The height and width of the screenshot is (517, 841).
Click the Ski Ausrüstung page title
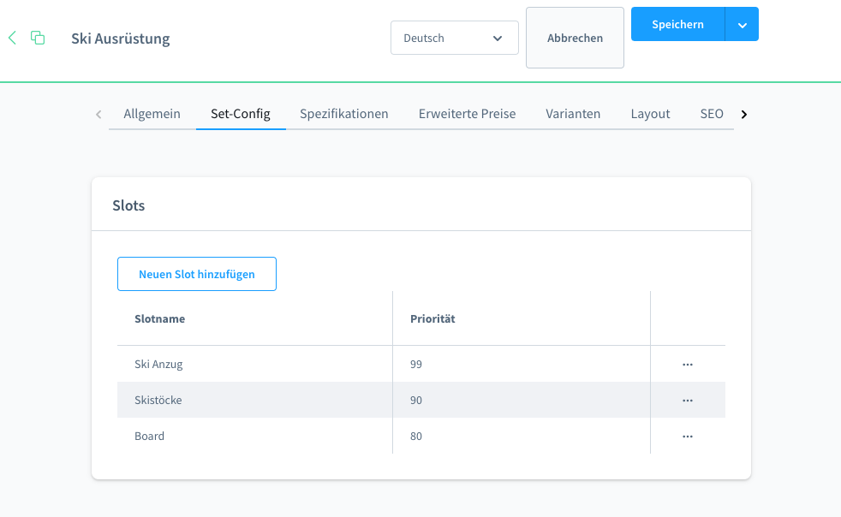[121, 39]
